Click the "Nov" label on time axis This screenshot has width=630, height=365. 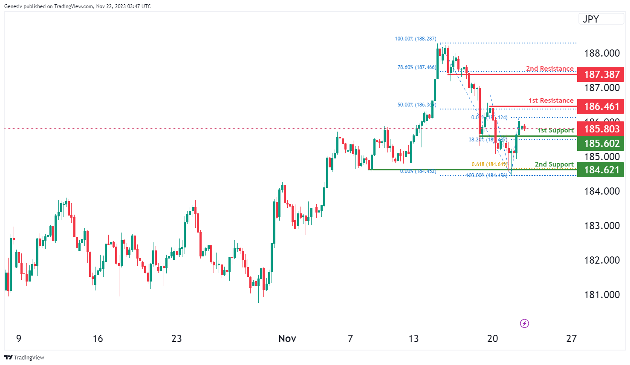(x=287, y=339)
